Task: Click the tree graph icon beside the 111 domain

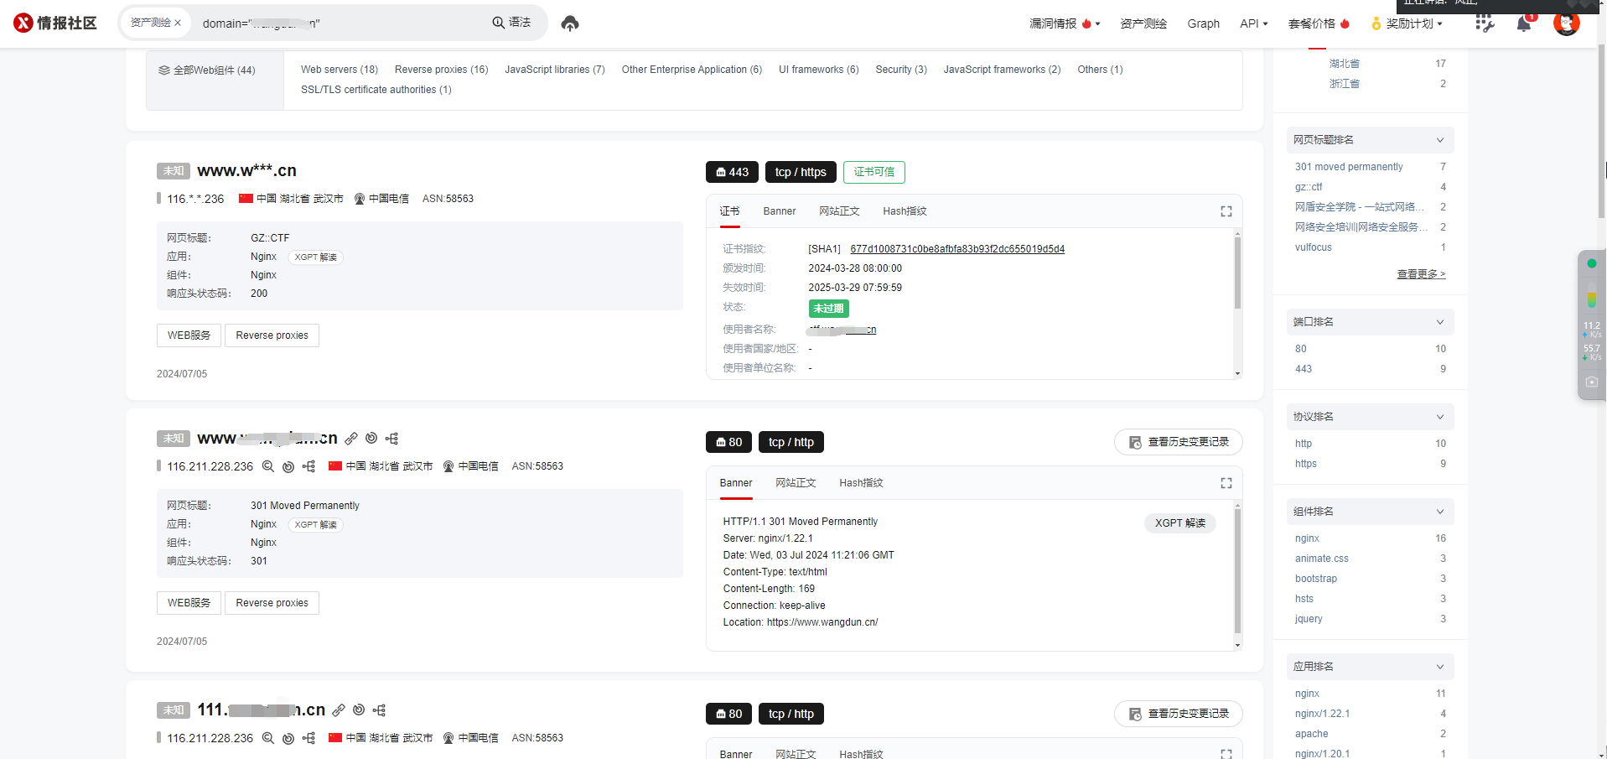Action: click(380, 710)
